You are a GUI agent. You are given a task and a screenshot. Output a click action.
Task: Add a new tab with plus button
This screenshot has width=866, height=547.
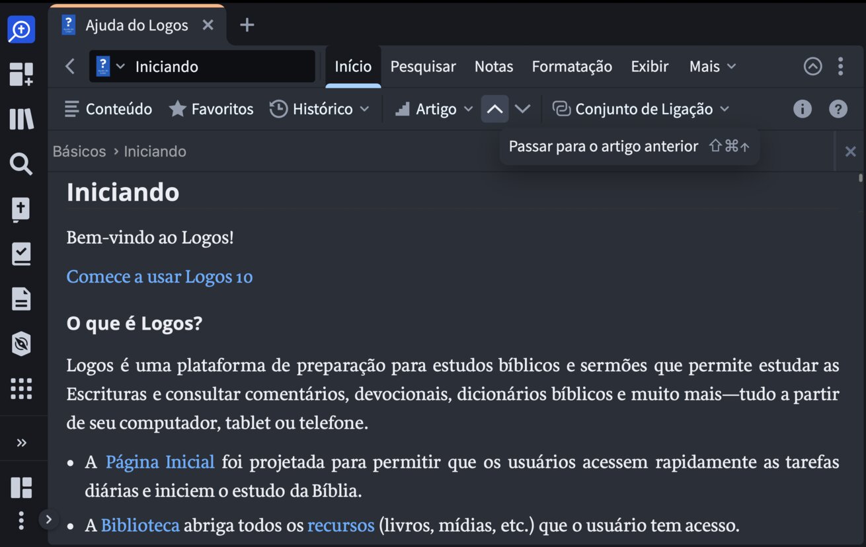(247, 25)
